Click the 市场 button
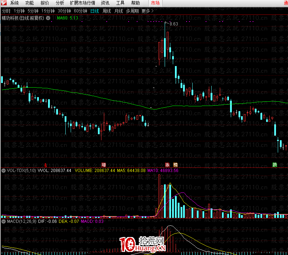Viewport: 288px width, 255px height. point(155,3)
